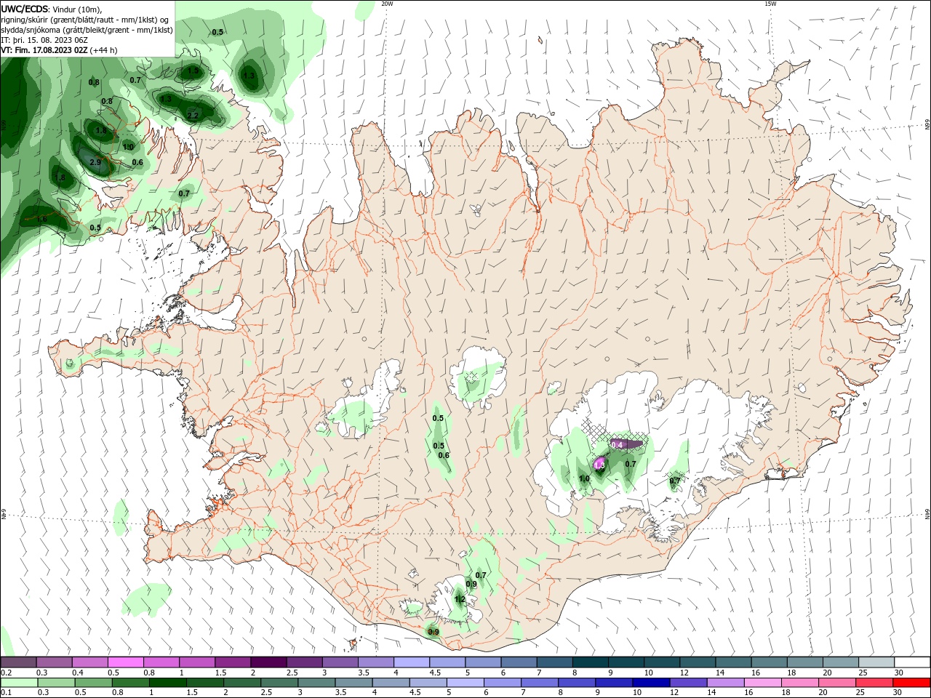Click upper legend swatch between 14 and 16
931x698 pixels.
[733, 662]
